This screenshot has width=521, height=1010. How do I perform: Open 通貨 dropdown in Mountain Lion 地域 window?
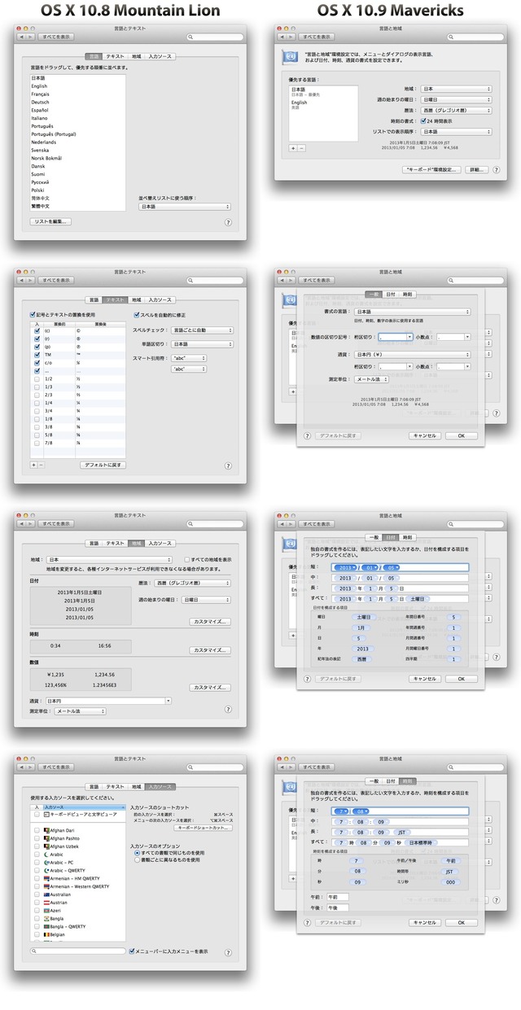[x=108, y=700]
